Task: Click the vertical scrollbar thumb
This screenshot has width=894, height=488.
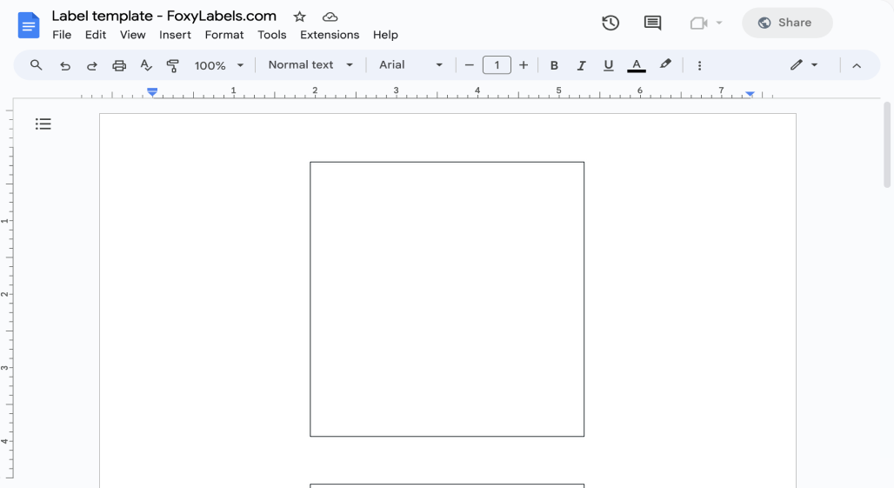Action: pyautogui.click(x=887, y=144)
